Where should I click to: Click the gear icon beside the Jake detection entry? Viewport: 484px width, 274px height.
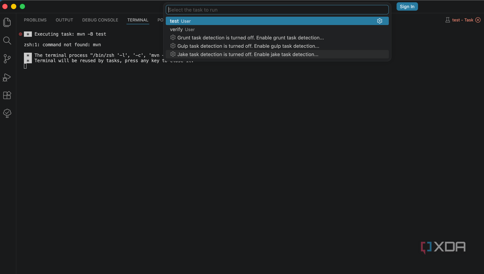173,54
